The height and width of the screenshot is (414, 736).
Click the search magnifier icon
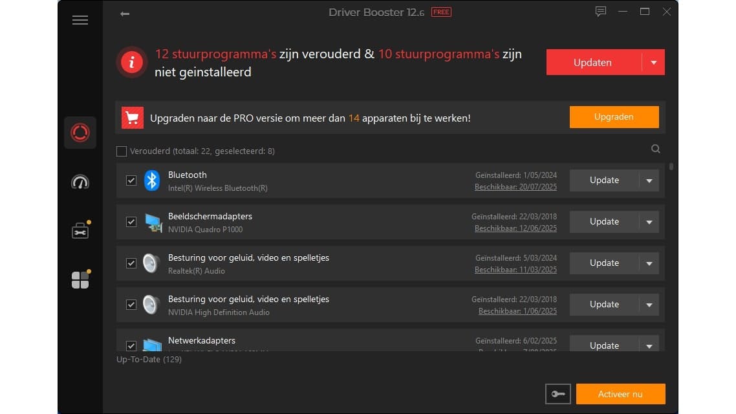point(656,149)
